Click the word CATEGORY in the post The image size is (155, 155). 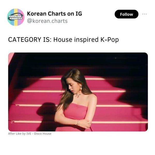point(25,40)
